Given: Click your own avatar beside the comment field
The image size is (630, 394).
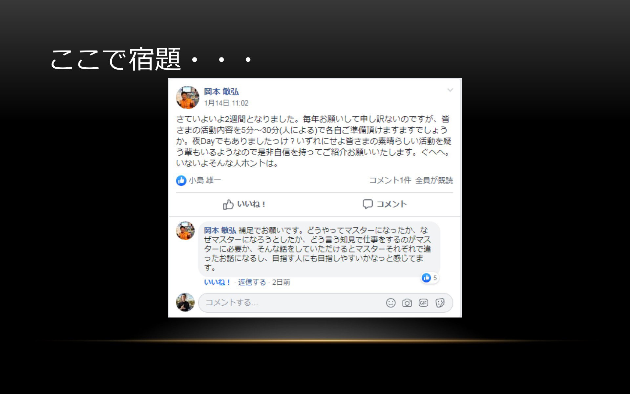Looking at the screenshot, I should (x=185, y=302).
